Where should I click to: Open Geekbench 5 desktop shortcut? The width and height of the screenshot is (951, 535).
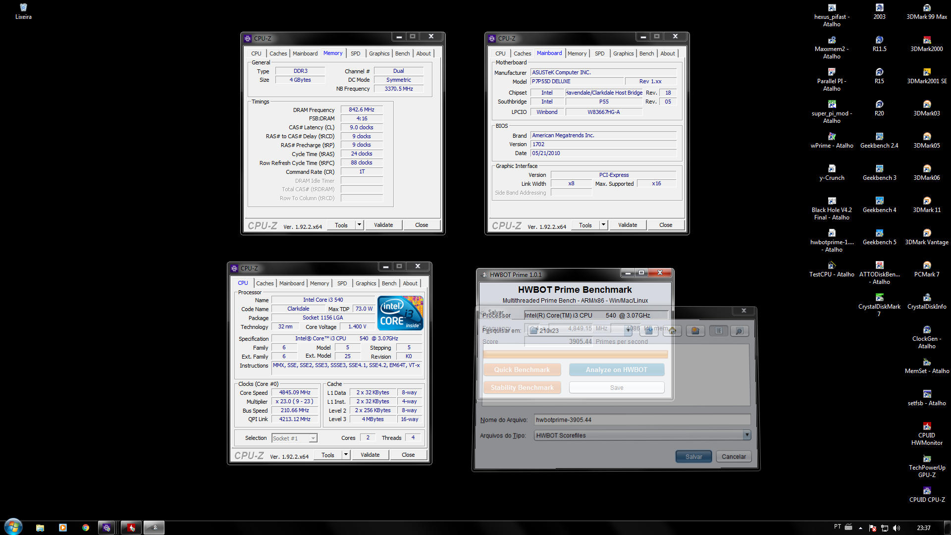(x=879, y=237)
